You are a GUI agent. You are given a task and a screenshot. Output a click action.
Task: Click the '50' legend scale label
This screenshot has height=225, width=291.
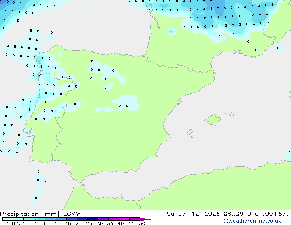click(142, 223)
